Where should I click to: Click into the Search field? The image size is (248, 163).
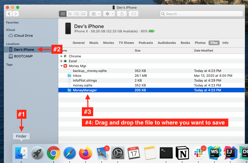tap(201, 14)
